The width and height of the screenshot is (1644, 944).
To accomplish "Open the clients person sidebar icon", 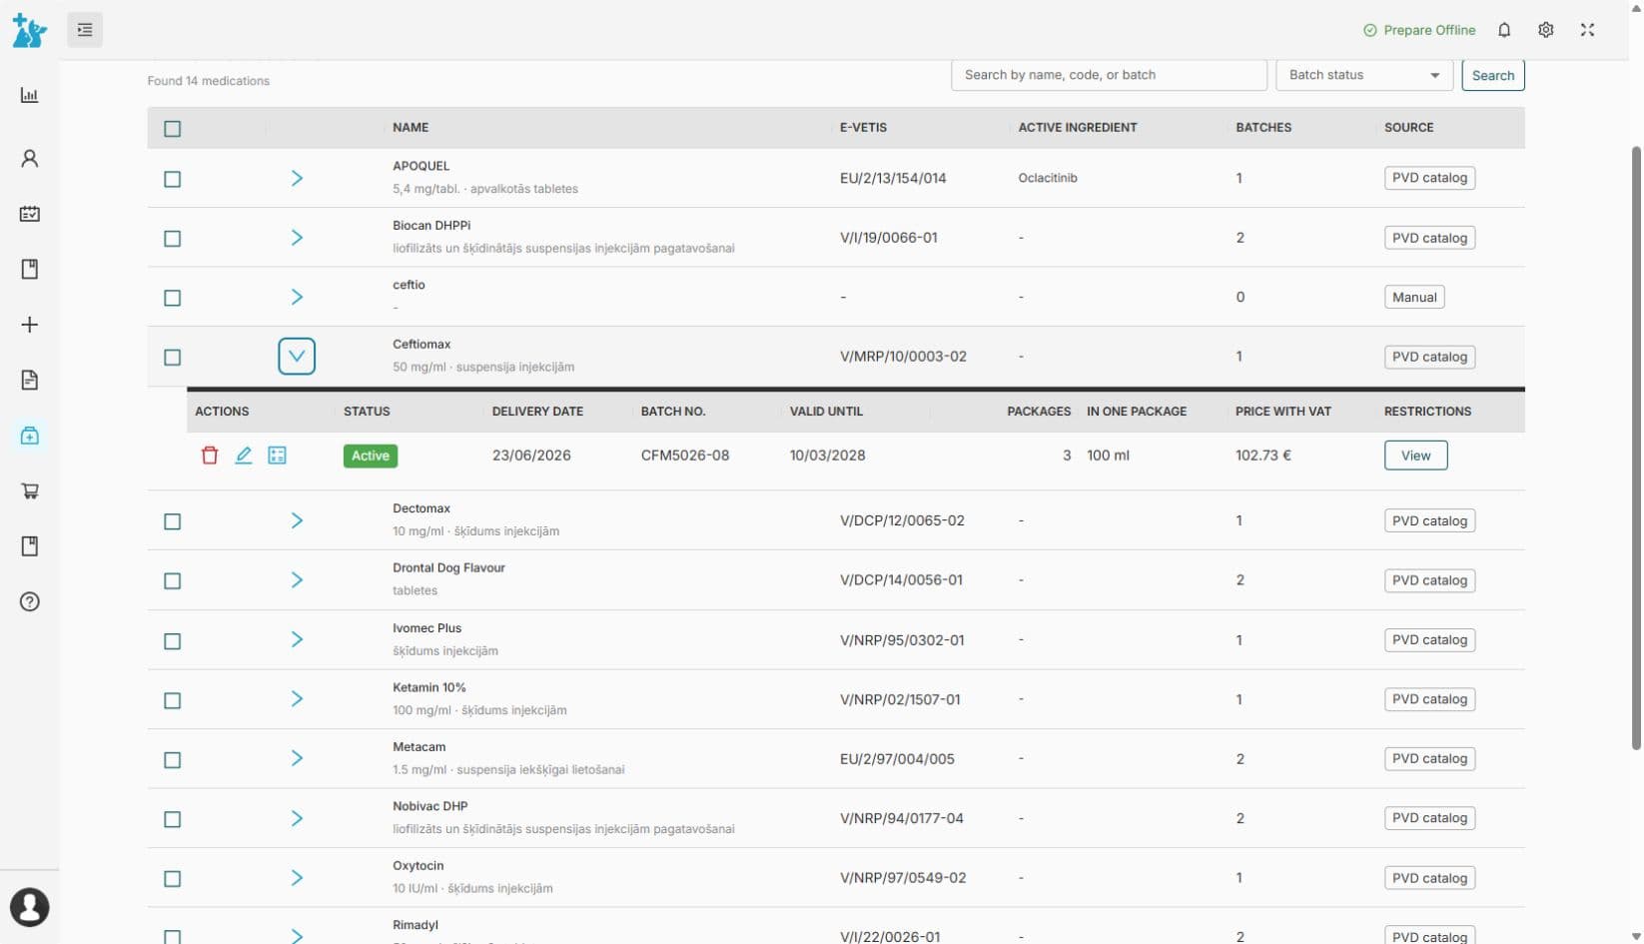I will pyautogui.click(x=30, y=158).
